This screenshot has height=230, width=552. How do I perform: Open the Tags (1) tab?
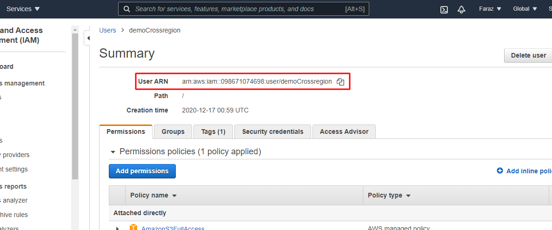coord(213,131)
